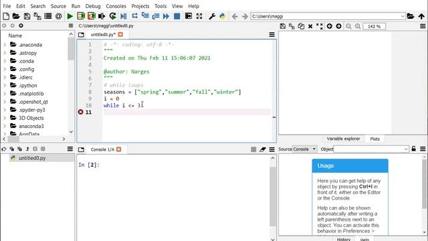
Task: Interrupt kernel stop square button
Action: tap(253, 149)
